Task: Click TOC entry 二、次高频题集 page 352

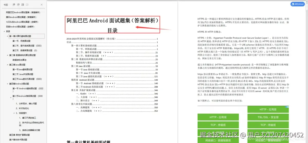Action: [117, 111]
